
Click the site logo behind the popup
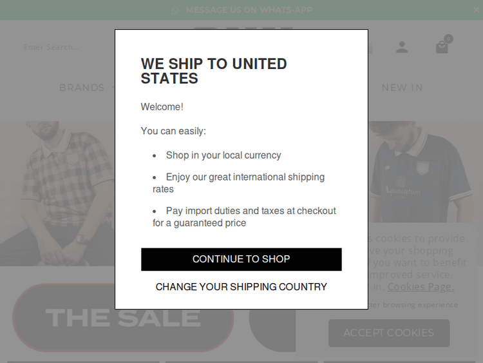click(x=242, y=30)
